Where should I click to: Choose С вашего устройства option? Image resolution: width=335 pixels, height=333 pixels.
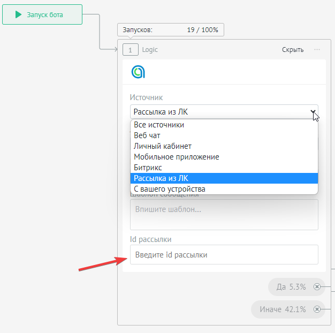[x=170, y=189]
